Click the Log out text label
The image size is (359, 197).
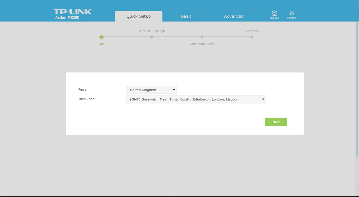(x=274, y=18)
